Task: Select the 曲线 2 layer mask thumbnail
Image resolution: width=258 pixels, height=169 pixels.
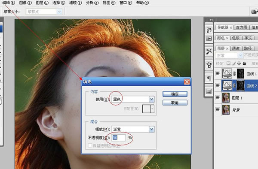Action: tap(240, 86)
